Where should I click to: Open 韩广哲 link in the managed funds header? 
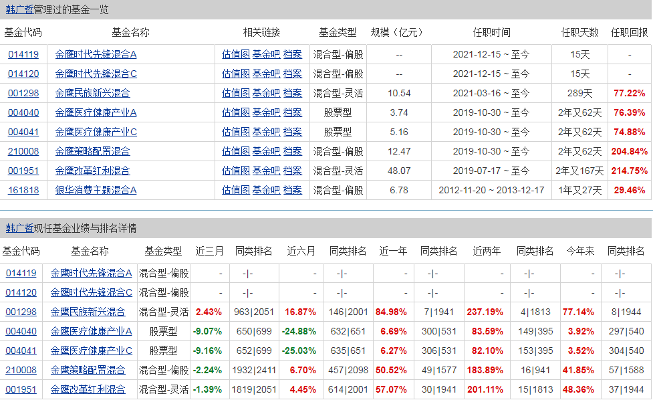(19, 9)
